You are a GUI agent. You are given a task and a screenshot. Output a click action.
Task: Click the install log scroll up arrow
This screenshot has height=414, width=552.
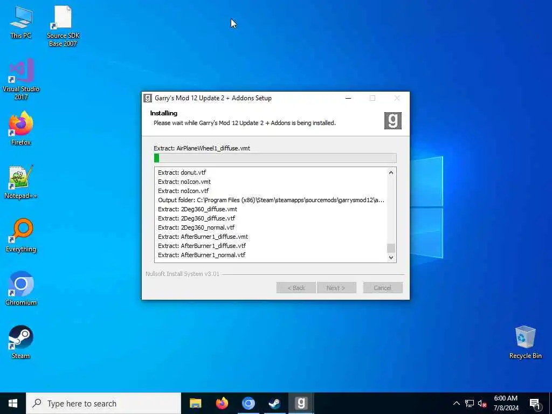pos(391,173)
